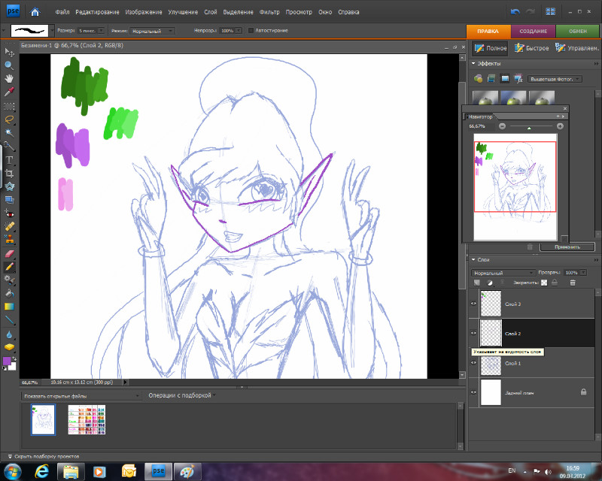Hide layer Слой 3 via eye icon
This screenshot has width=602, height=481.
tap(474, 304)
